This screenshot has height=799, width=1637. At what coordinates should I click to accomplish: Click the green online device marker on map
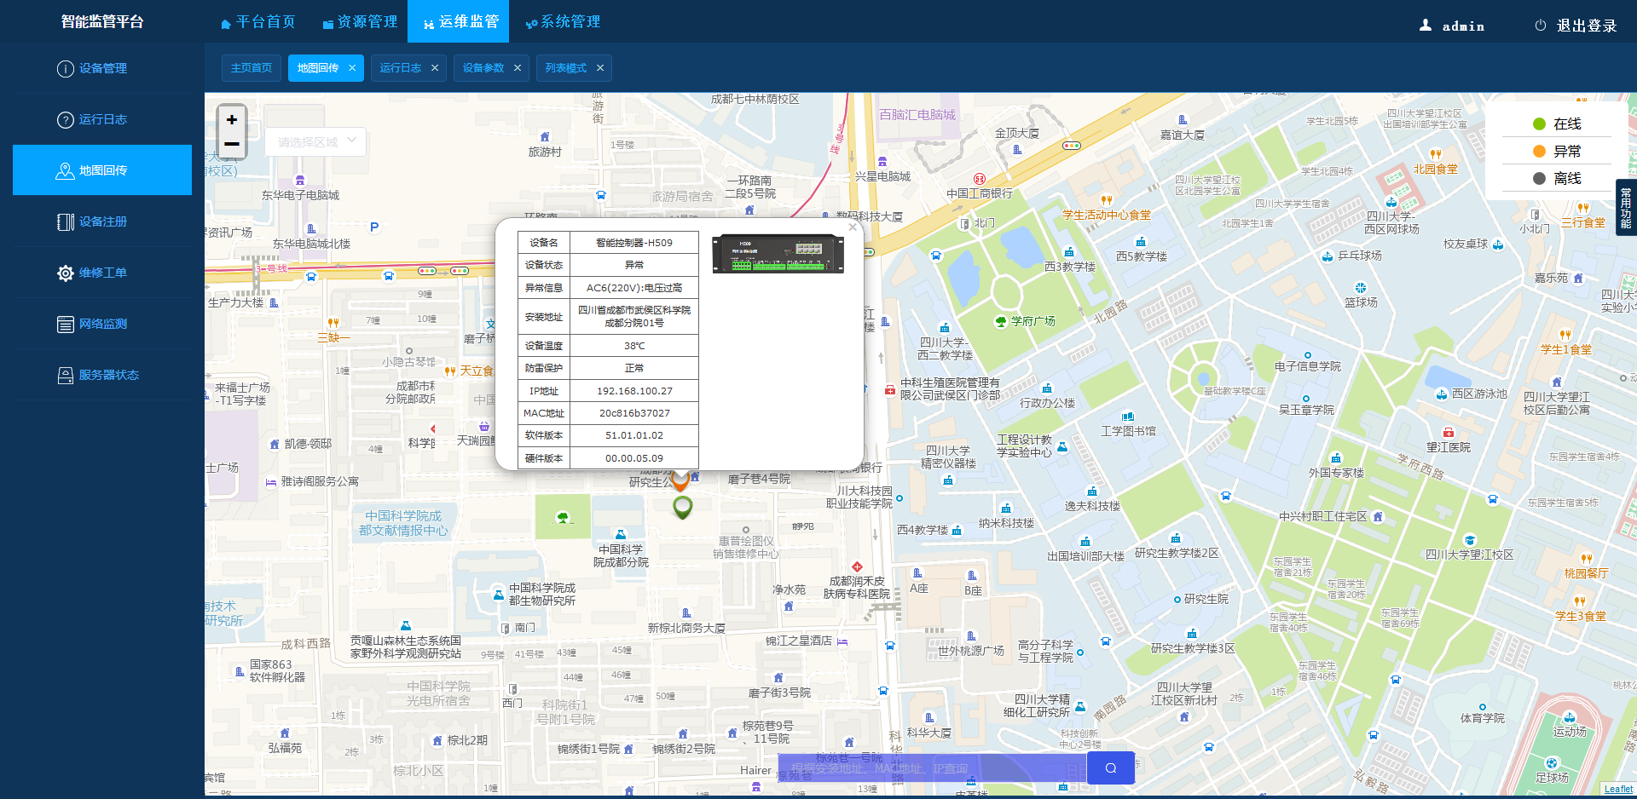682,507
